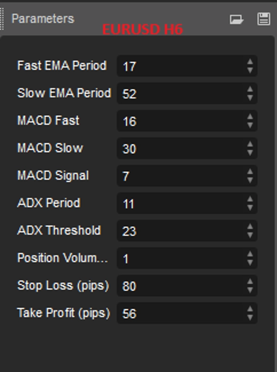Increase MACD Signal with up arrow
Viewport: 277px width, 372px height.
pos(250,172)
